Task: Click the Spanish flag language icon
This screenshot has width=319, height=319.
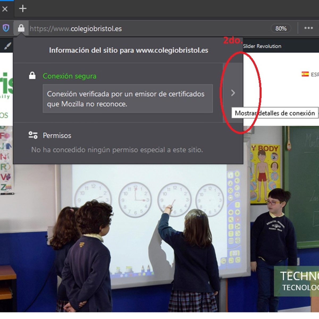Action: (305, 74)
